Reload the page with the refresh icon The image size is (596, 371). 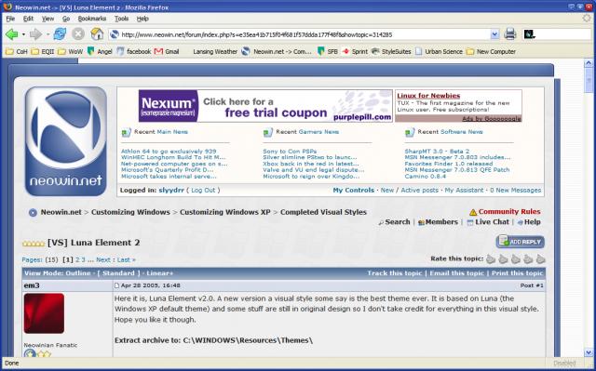click(x=60, y=34)
